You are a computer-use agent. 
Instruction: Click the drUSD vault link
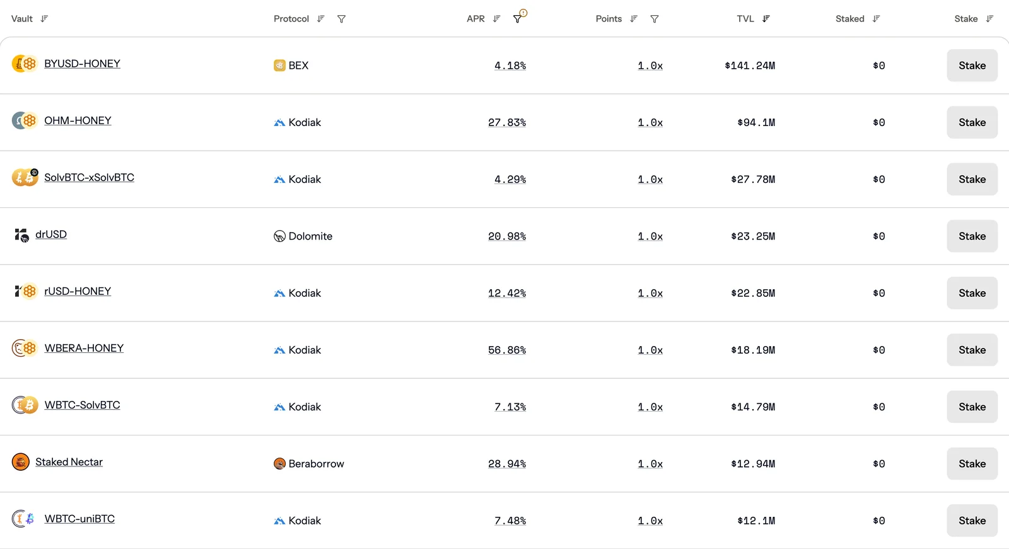(x=51, y=234)
